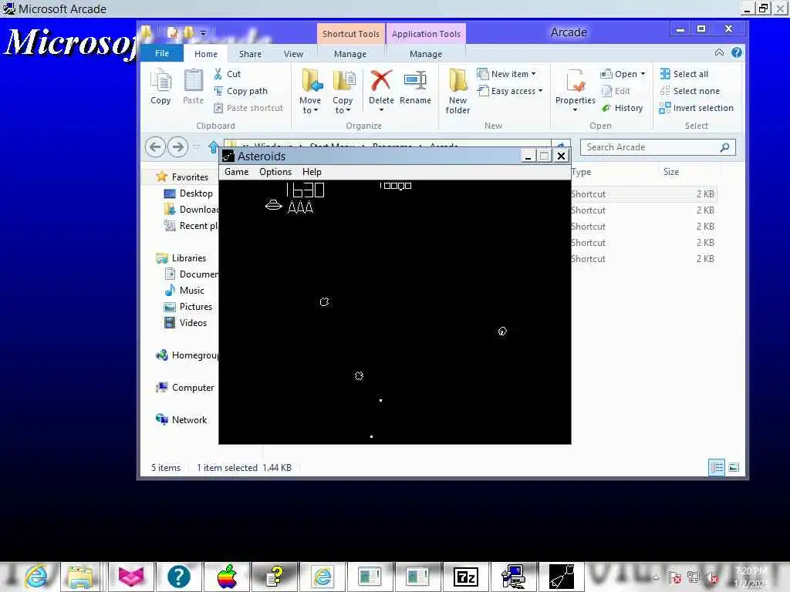The height and width of the screenshot is (592, 790).
Task: Click the Up one level arrow
Action: [x=213, y=147]
